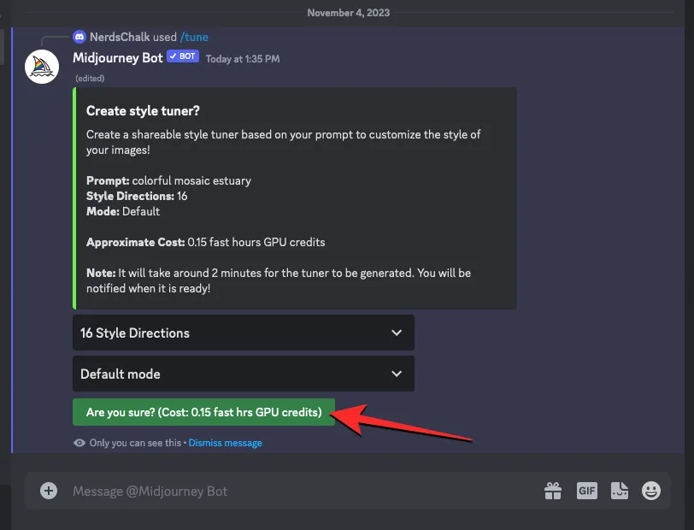This screenshot has width=694, height=530.
Task: Click the Only you can see this text
Action: click(135, 443)
